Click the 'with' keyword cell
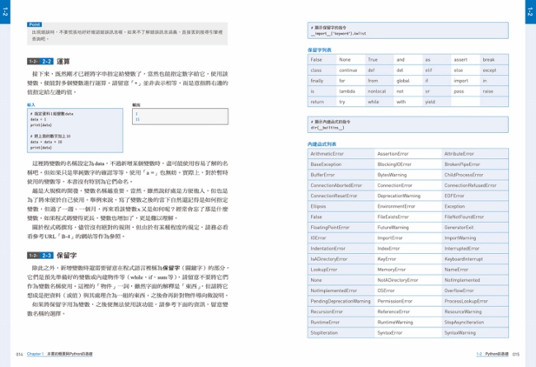Screen dimensions: 536x367 coord(408,102)
